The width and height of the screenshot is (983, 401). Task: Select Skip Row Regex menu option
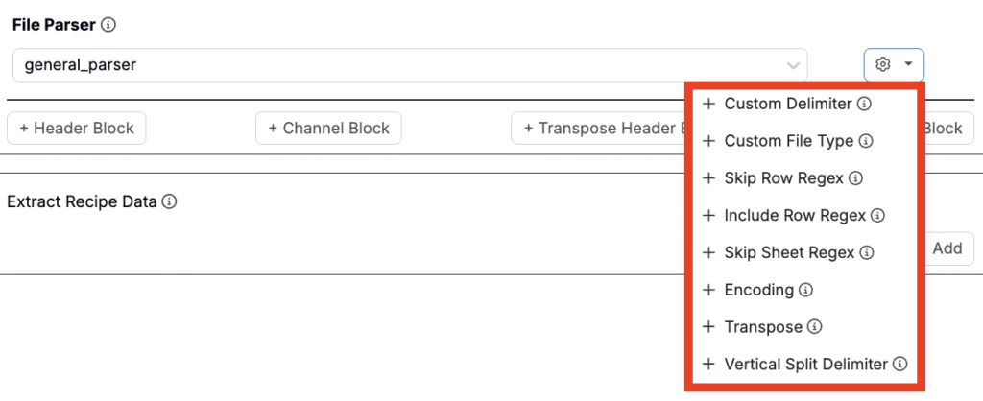pos(783,178)
